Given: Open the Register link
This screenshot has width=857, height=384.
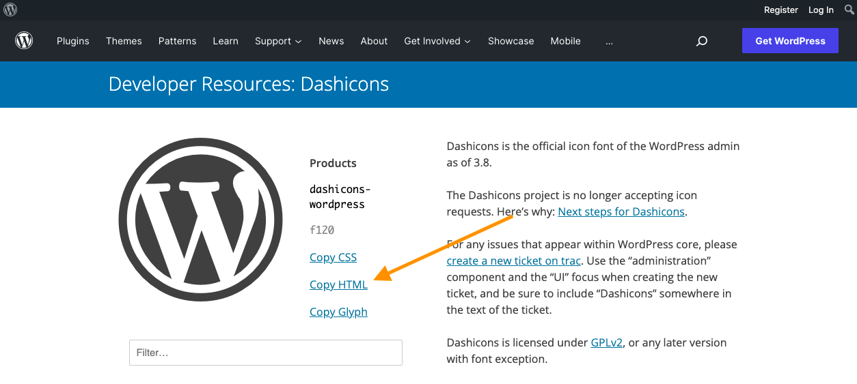Looking at the screenshot, I should (x=781, y=10).
